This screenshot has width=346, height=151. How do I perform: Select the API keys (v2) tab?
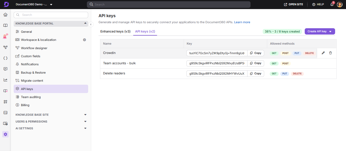pyautogui.click(x=145, y=32)
